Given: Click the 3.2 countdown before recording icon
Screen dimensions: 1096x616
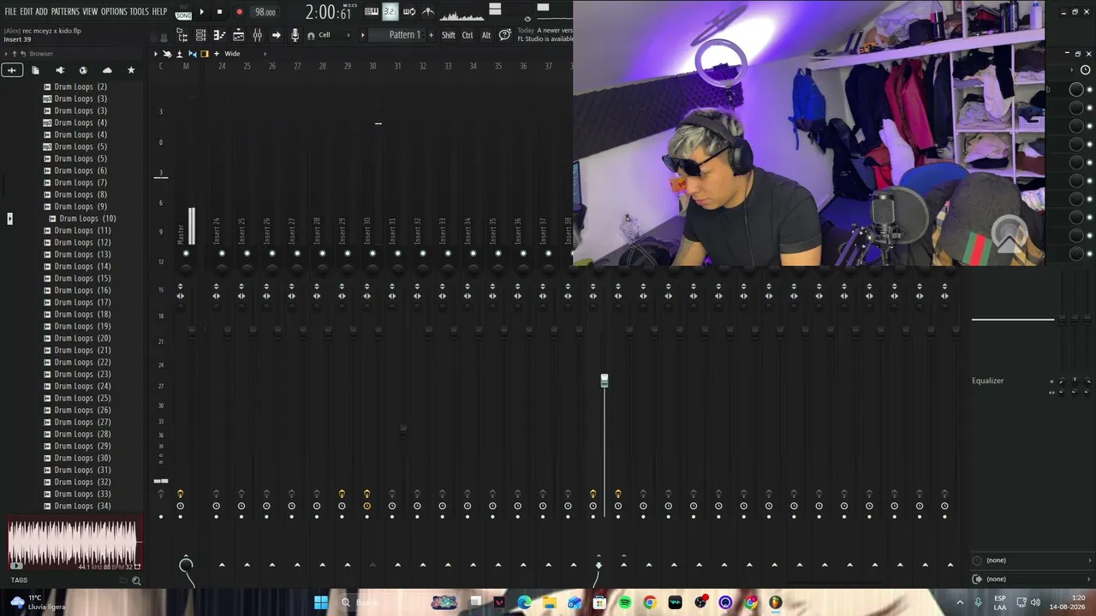Looking at the screenshot, I should coord(390,12).
